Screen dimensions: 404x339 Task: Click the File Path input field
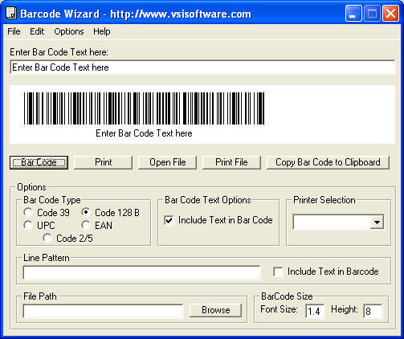tap(103, 311)
